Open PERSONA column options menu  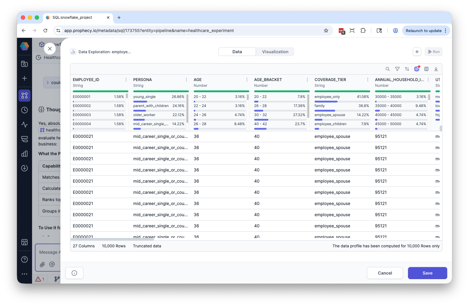186,80
